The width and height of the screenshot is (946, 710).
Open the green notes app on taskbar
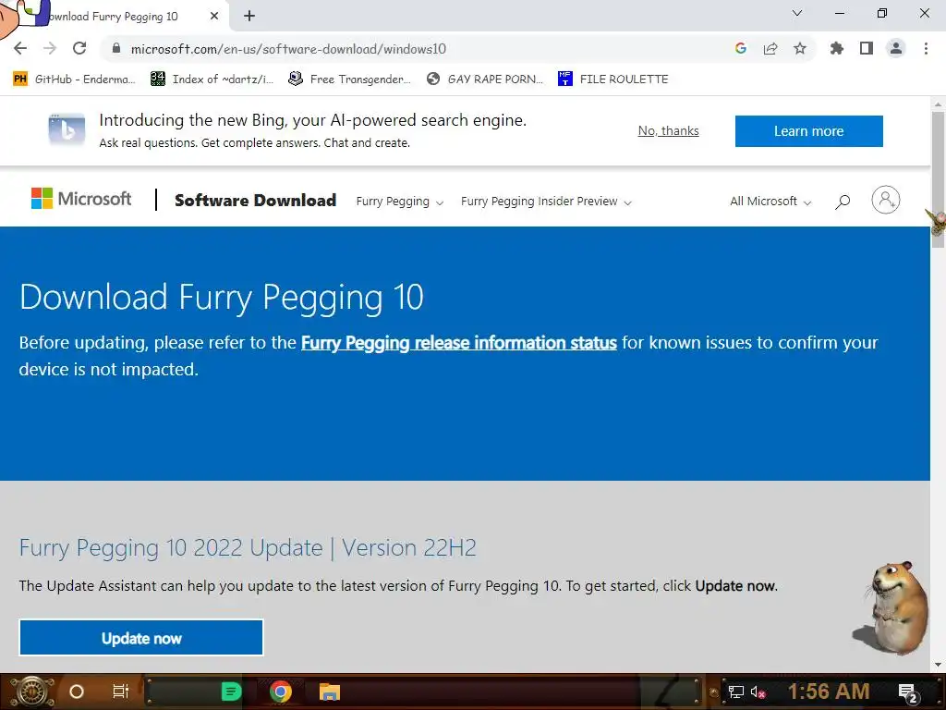231,692
